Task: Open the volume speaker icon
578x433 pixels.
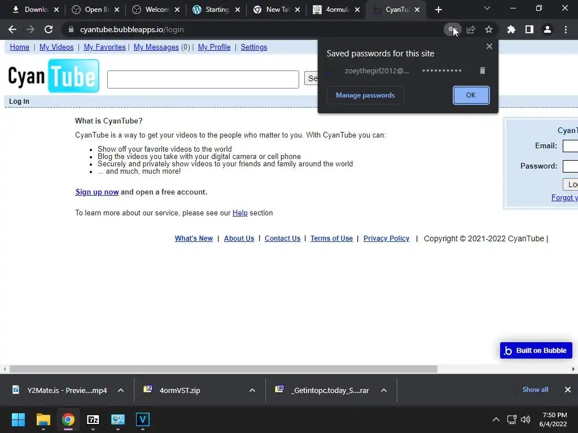Action: pyautogui.click(x=526, y=419)
